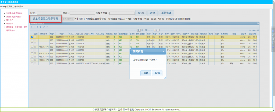The height and width of the screenshot is (112, 275).
Task: Collapse the ezPay grid panel via header icon
Action: coord(258,24)
